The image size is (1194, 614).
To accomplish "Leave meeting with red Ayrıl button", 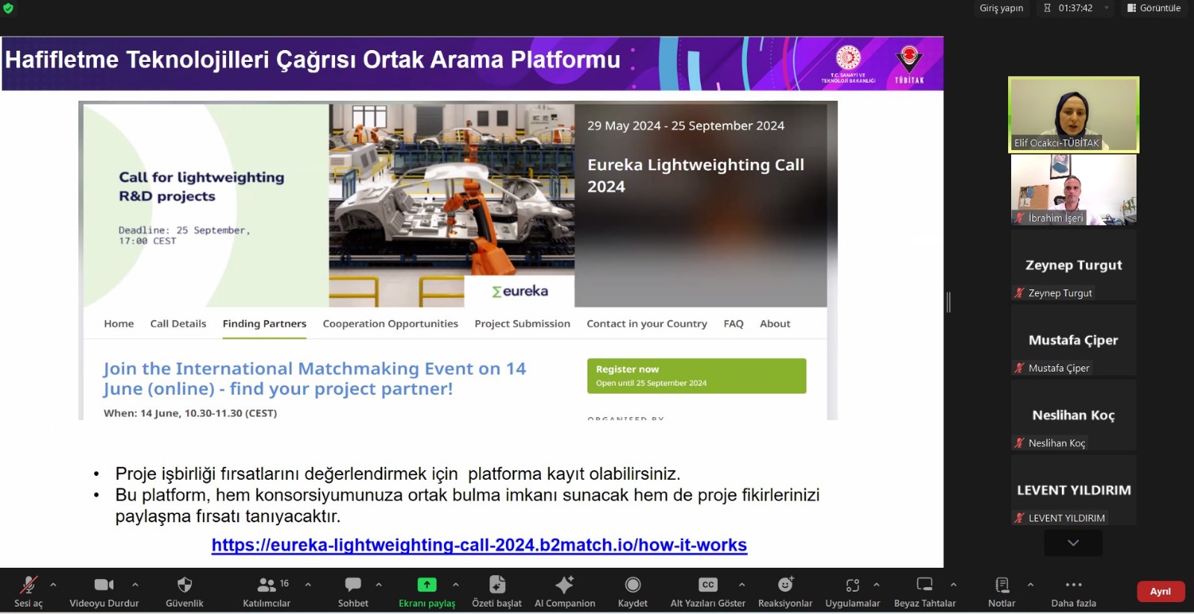I will tap(1160, 592).
